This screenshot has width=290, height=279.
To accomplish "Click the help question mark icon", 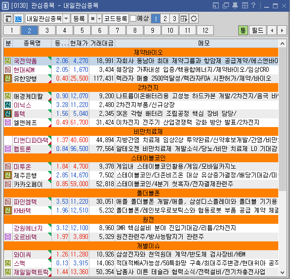I will point(253,5).
